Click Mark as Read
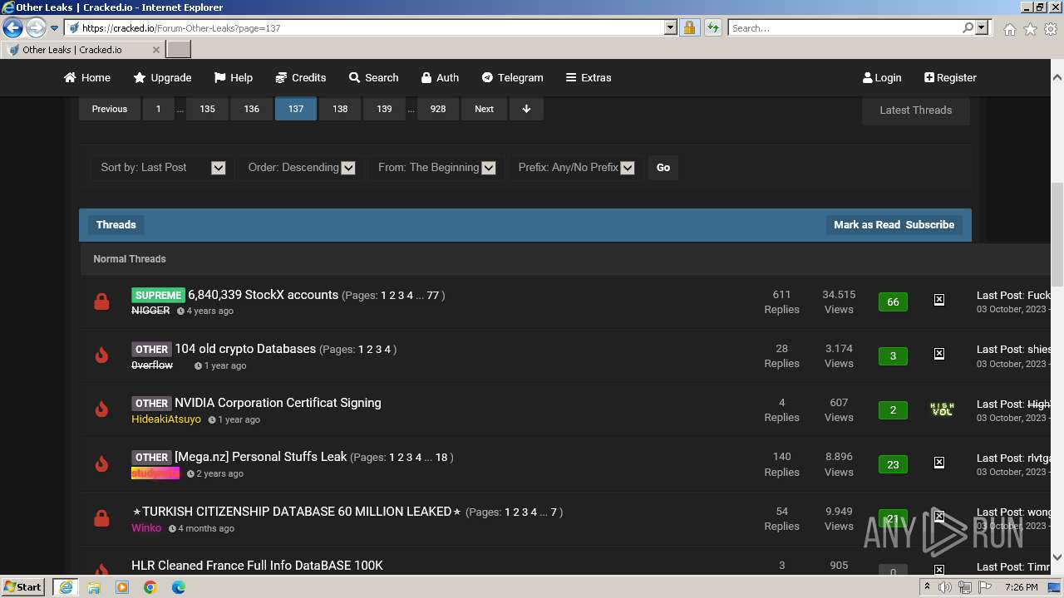Viewport: 1064px width, 598px height. 867,224
